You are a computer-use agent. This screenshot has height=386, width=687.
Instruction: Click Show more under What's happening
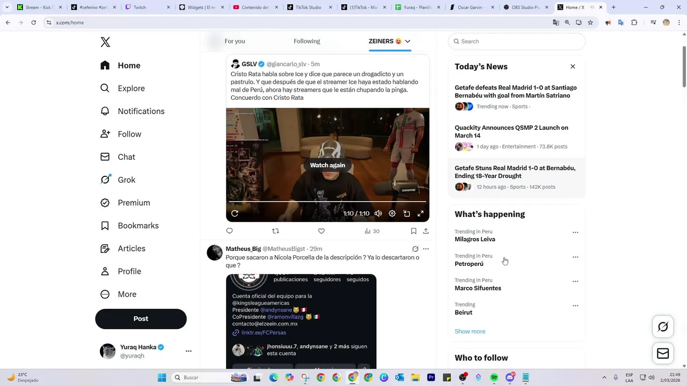470,331
